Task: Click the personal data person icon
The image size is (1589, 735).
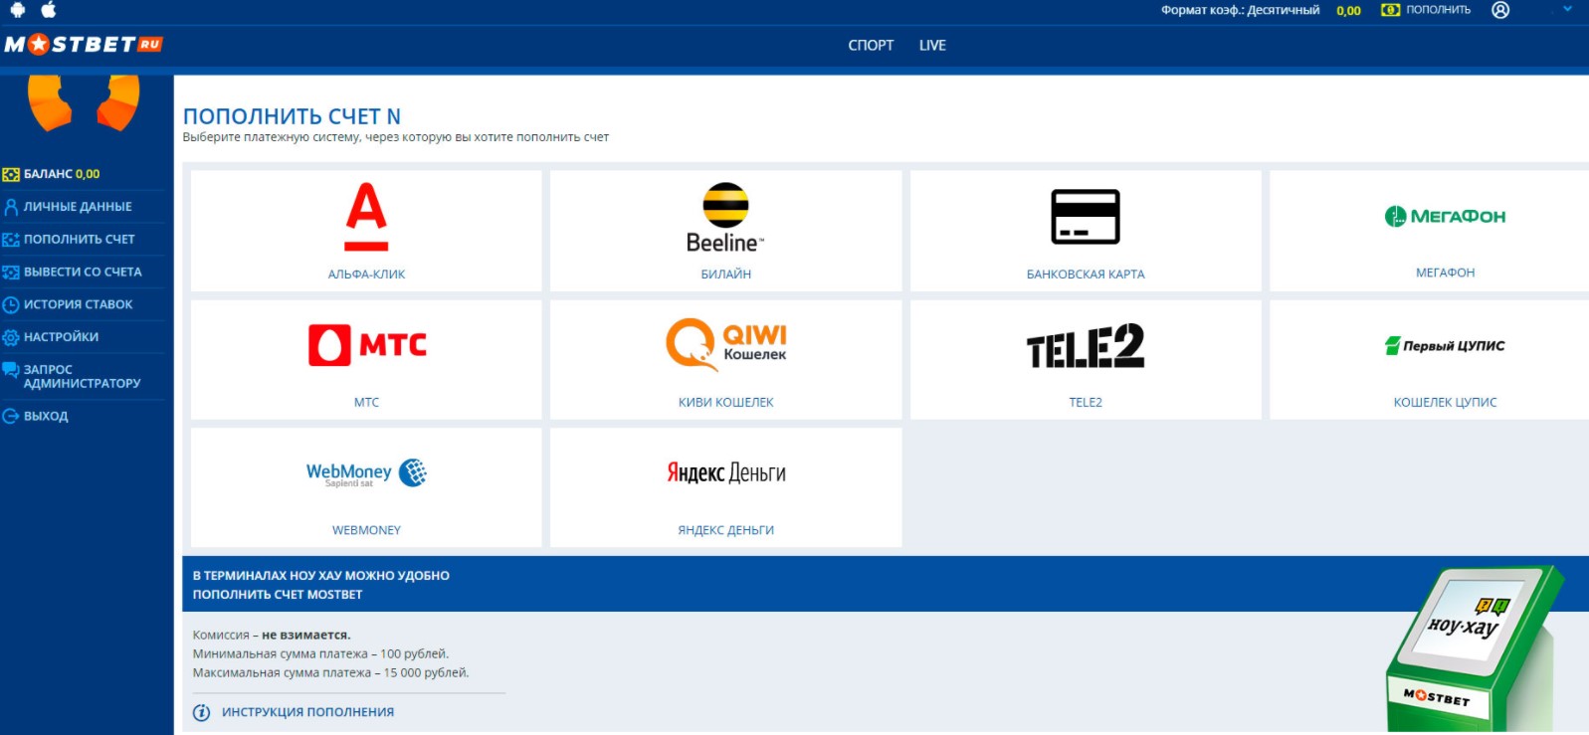Action: pyautogui.click(x=11, y=207)
